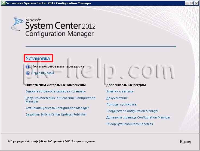The image size is (200, 151).
Task: Open Домашняя страница Configuration Manager link
Action: click(x=139, y=117)
